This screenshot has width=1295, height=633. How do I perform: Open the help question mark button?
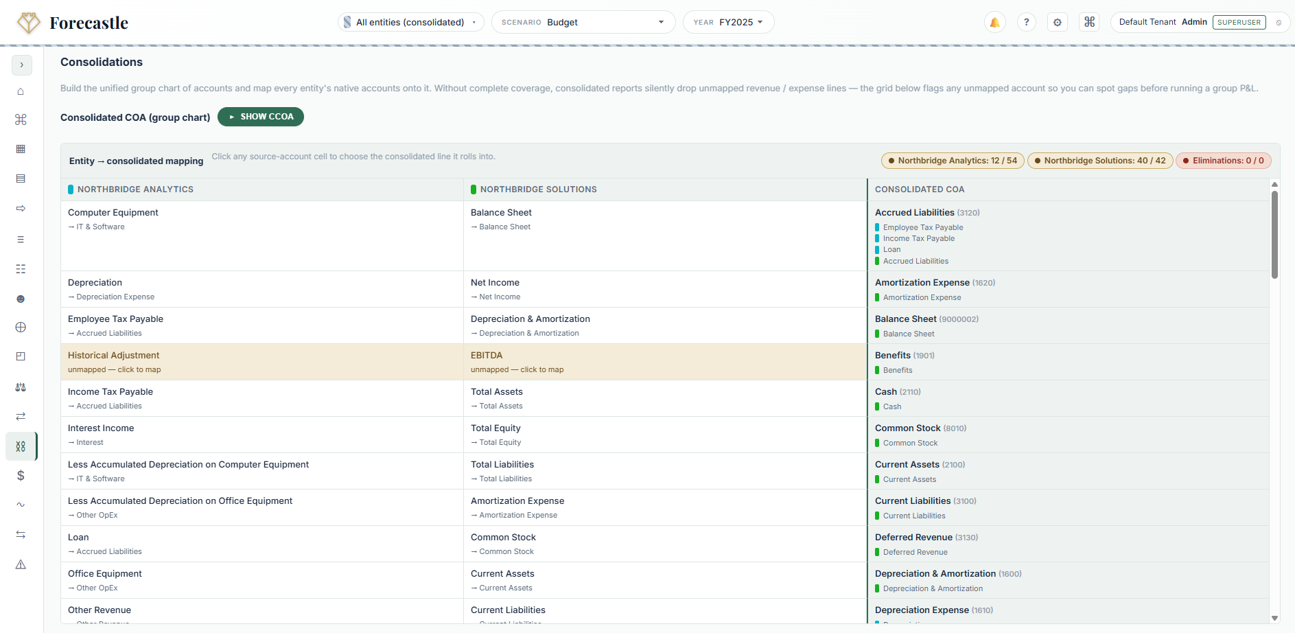coord(1026,22)
